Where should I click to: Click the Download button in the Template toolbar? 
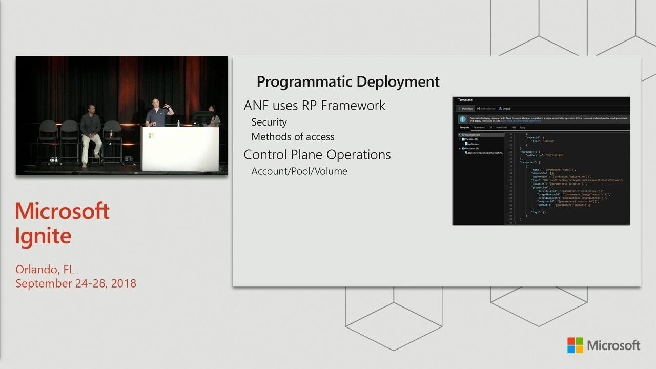pos(466,109)
